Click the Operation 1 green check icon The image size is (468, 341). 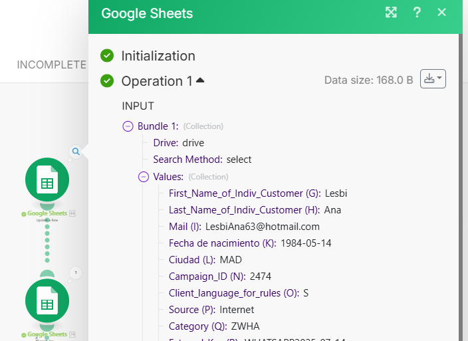[x=107, y=81]
